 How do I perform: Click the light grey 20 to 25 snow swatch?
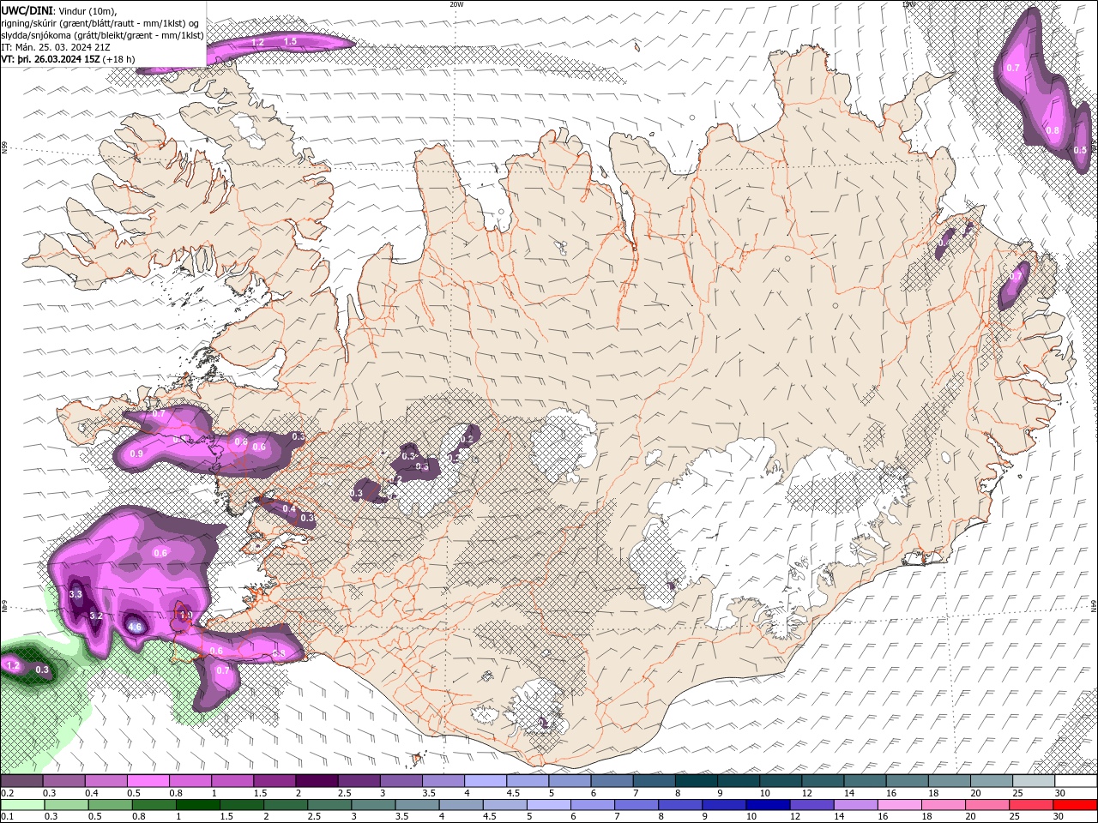[992, 781]
